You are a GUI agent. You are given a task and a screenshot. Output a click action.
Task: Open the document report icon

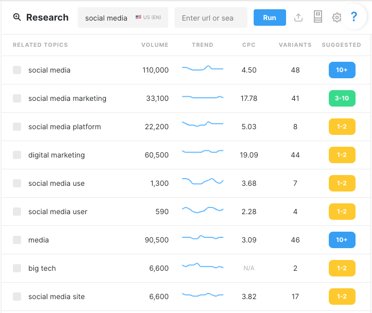pos(318,18)
